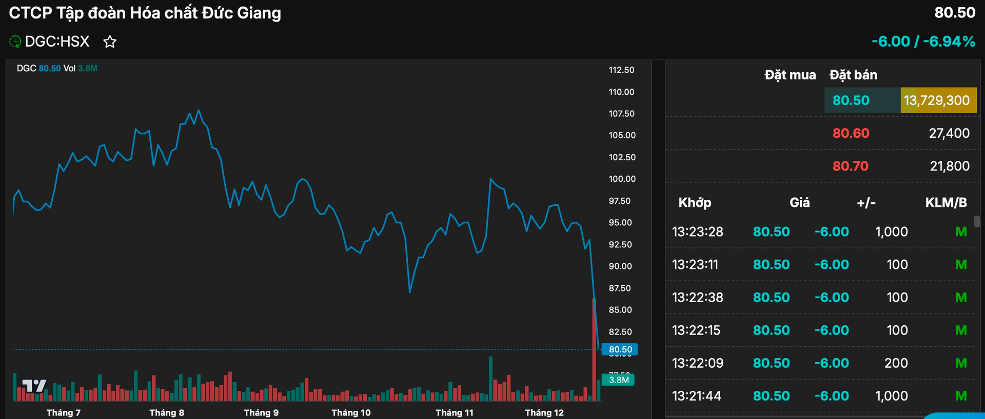The image size is (985, 419).
Task: Click the Đặt mua column header
Action: [790, 75]
